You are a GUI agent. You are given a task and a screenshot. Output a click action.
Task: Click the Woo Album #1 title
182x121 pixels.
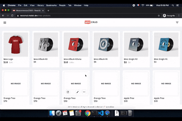(101, 59)
